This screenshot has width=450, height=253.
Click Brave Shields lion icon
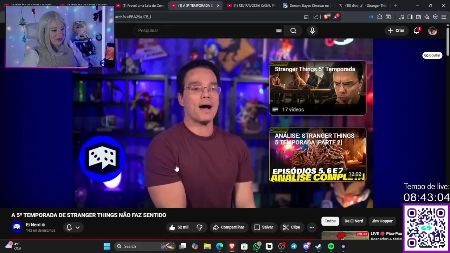point(326,17)
